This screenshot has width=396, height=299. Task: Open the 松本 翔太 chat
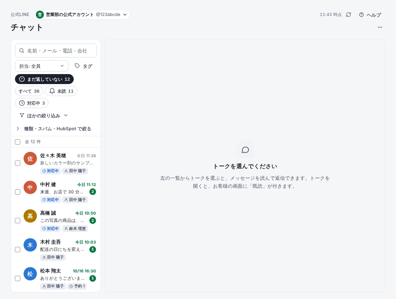56,278
